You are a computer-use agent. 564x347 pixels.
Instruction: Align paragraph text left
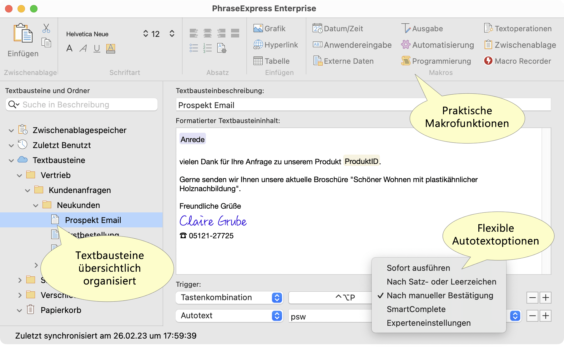194,33
